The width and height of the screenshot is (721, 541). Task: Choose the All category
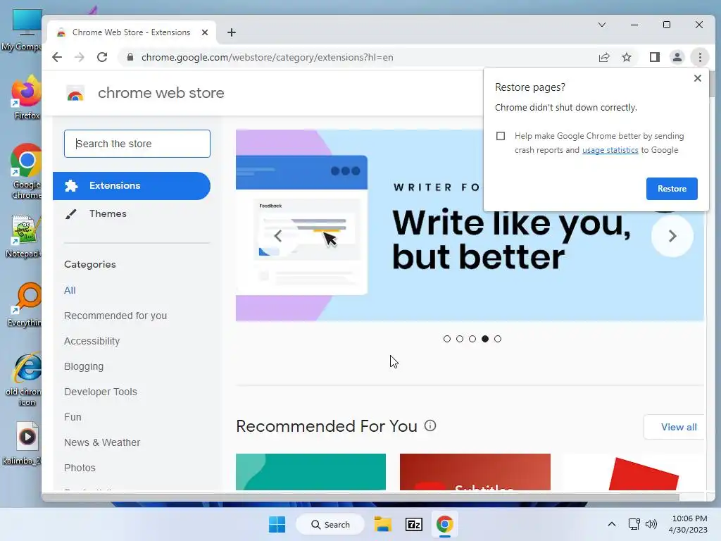click(70, 290)
